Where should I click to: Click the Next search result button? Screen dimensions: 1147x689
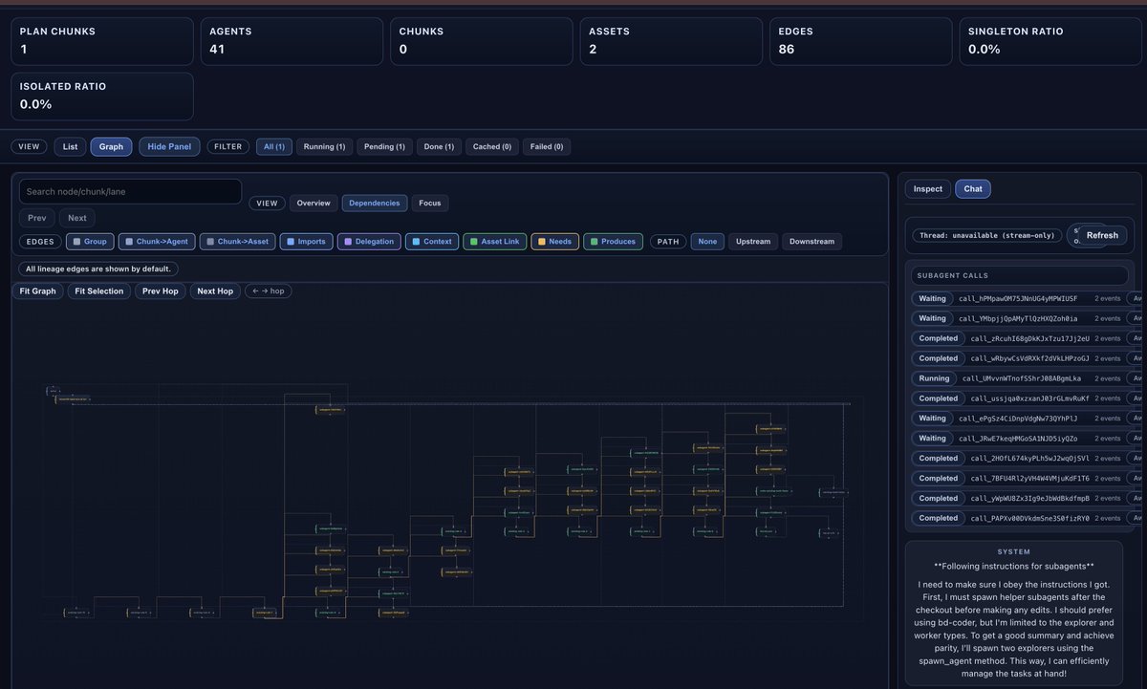click(x=77, y=218)
